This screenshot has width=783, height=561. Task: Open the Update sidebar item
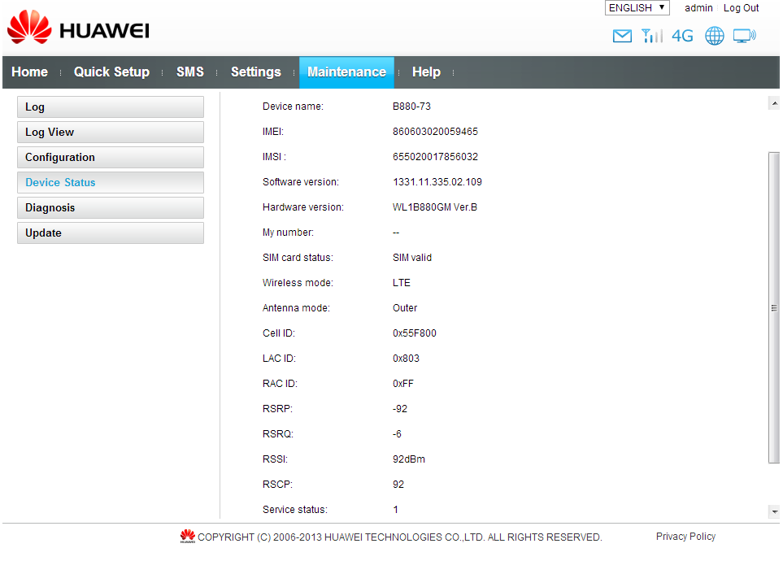(x=110, y=233)
